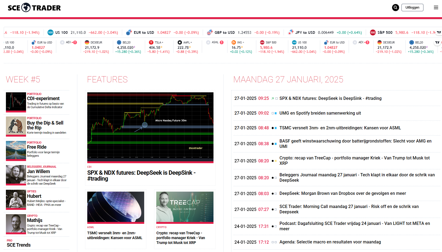The height and width of the screenshot is (252, 442).
Task: Select GBP to USD flag icon in top tape
Action: pos(210,32)
